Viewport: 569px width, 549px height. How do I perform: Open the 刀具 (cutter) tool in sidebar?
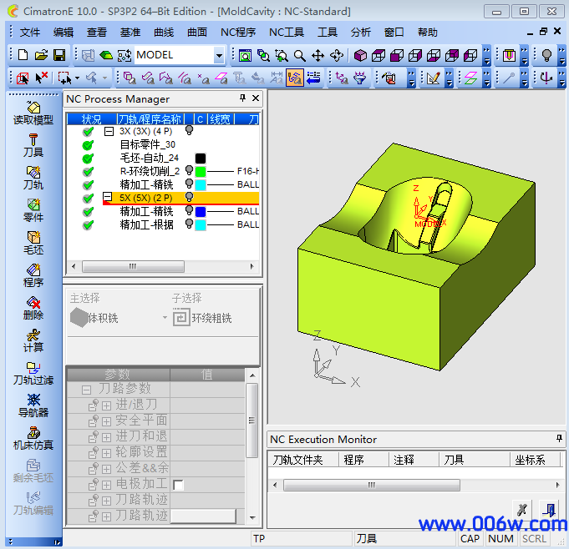tap(33, 144)
